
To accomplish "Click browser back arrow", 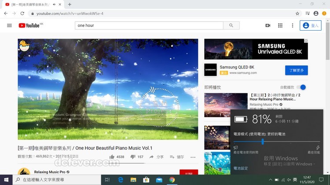I will click(x=6, y=14).
